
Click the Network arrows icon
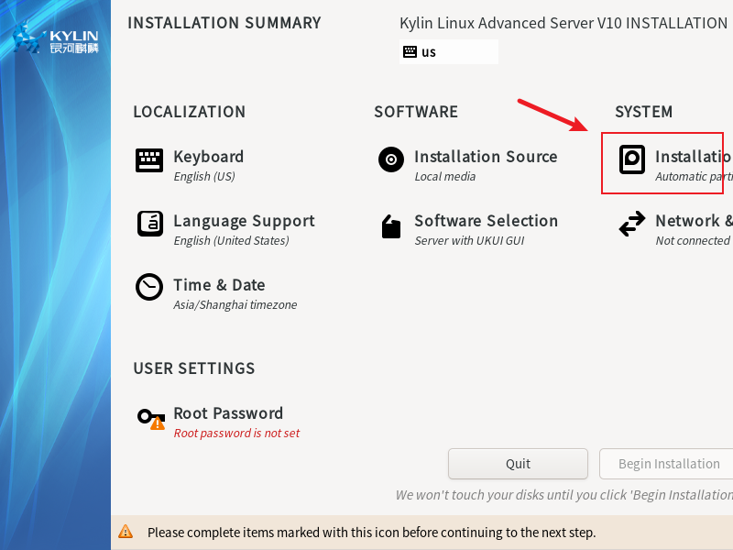pos(632,224)
